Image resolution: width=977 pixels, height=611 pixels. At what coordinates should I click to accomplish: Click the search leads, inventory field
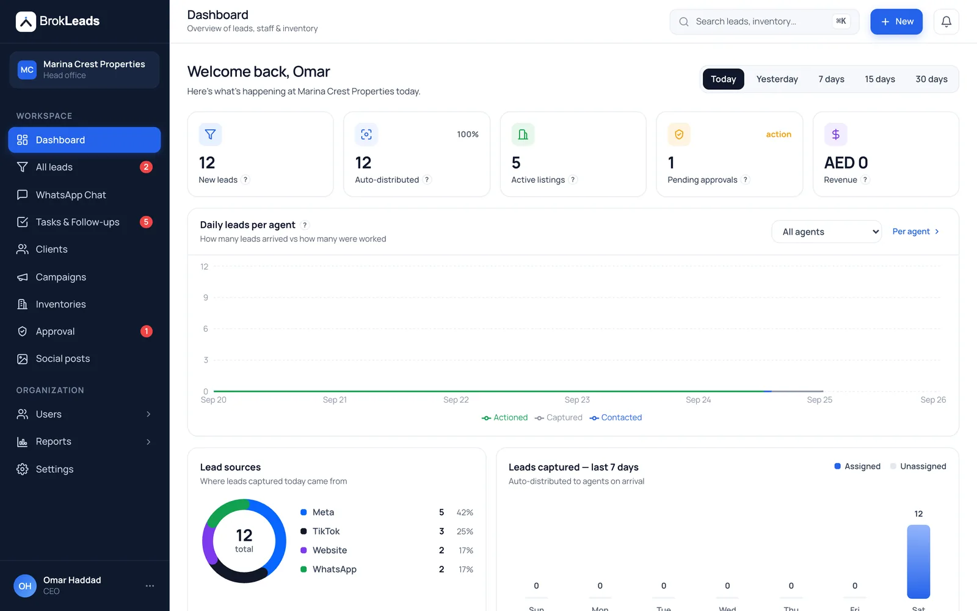(764, 21)
